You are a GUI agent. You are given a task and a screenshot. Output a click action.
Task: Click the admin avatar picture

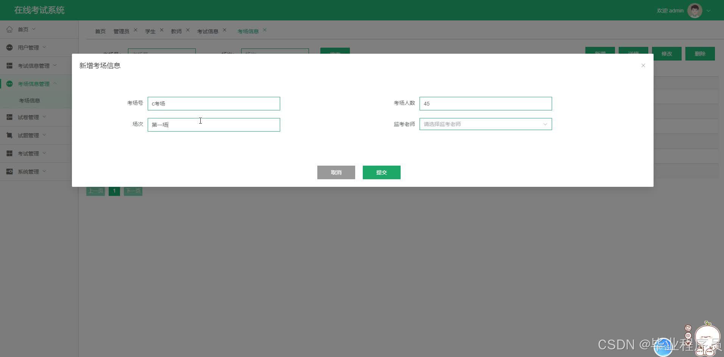694,11
